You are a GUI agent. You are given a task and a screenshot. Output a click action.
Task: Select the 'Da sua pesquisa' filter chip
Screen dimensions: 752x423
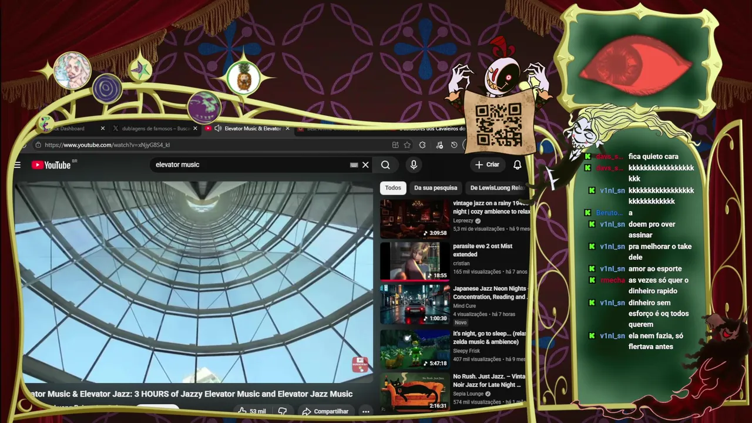tap(435, 188)
